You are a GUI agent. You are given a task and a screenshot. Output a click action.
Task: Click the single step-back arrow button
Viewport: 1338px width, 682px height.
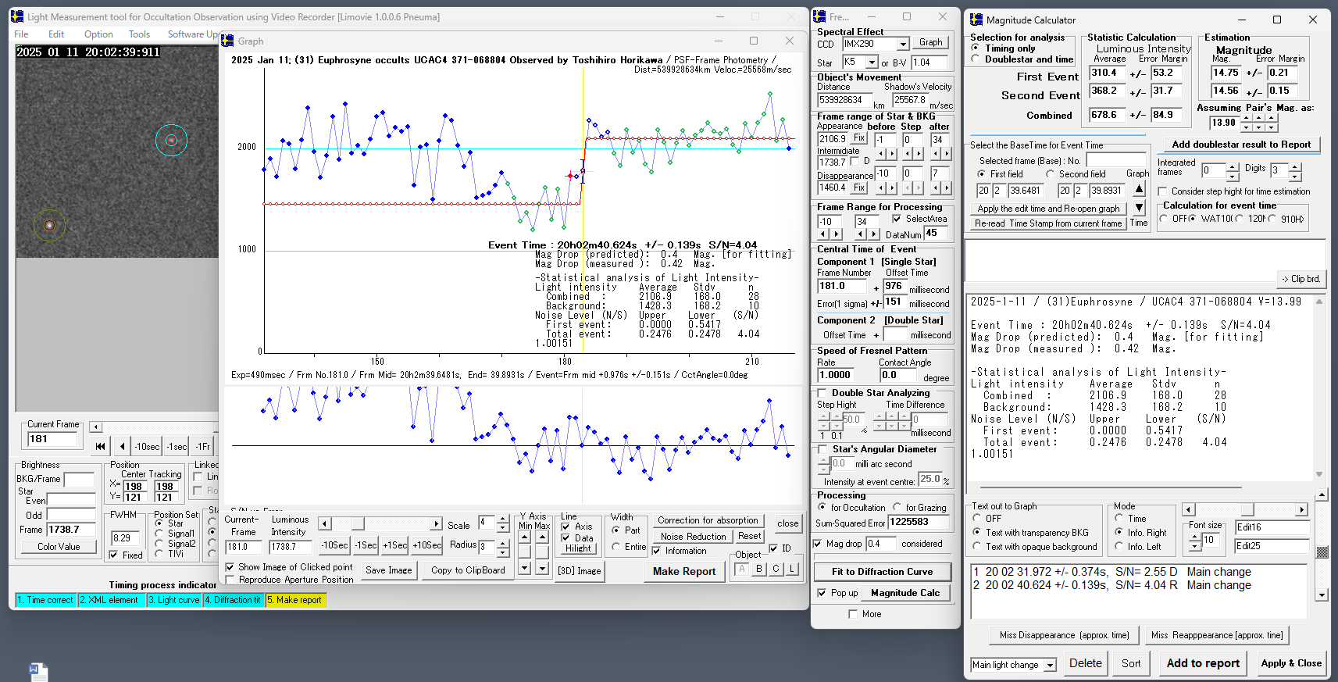click(x=122, y=446)
